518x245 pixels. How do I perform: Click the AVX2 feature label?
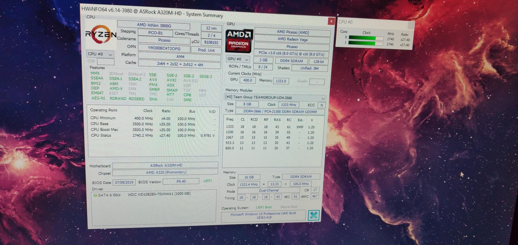pos(171,80)
